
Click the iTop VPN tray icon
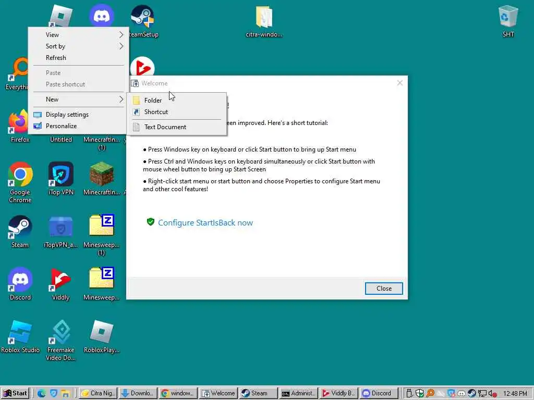pyautogui.click(x=451, y=394)
